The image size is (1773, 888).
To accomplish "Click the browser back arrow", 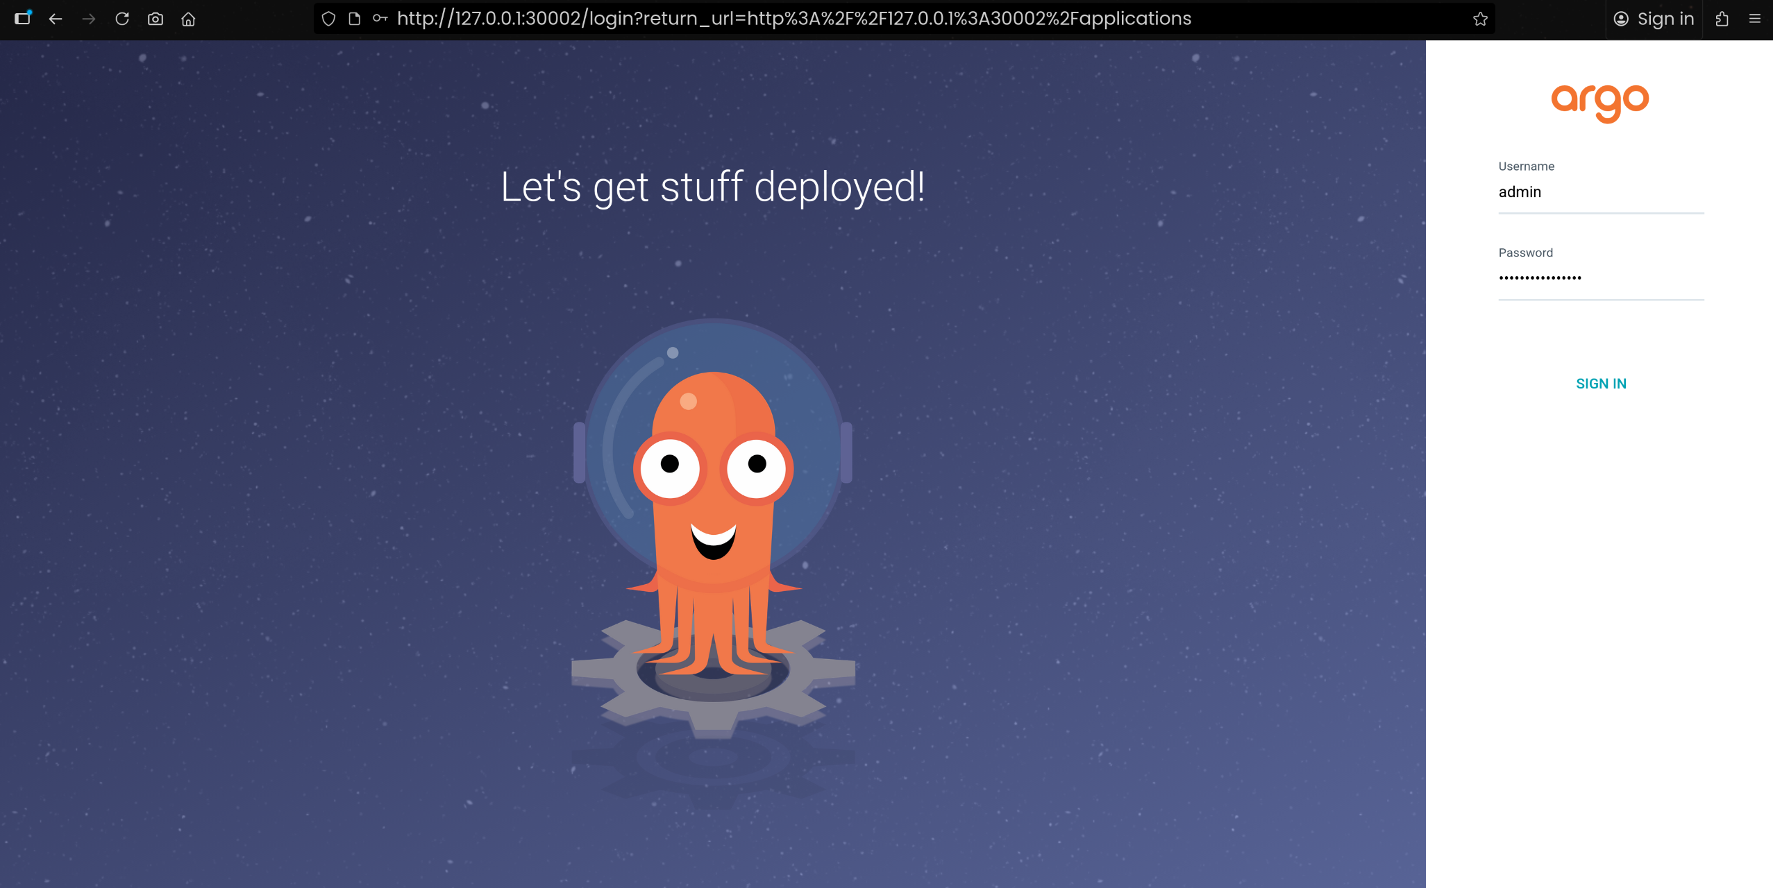I will pyautogui.click(x=56, y=19).
